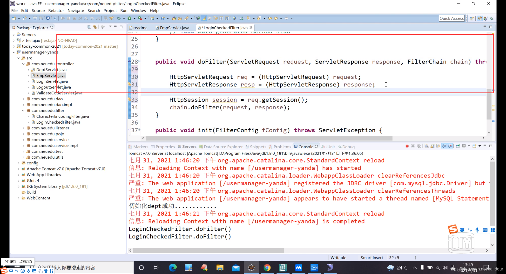Click the Save toolbar icon
The width and height of the screenshot is (506, 274).
tap(35, 18)
